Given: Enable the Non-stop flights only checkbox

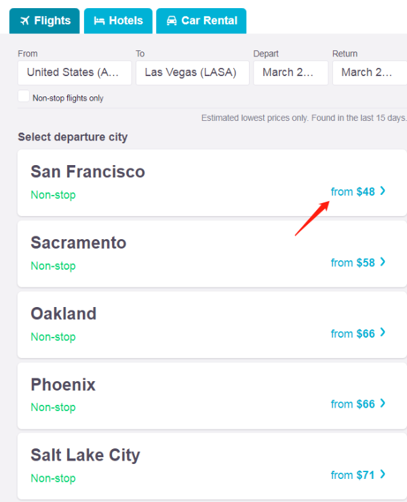Looking at the screenshot, I should coord(24,96).
